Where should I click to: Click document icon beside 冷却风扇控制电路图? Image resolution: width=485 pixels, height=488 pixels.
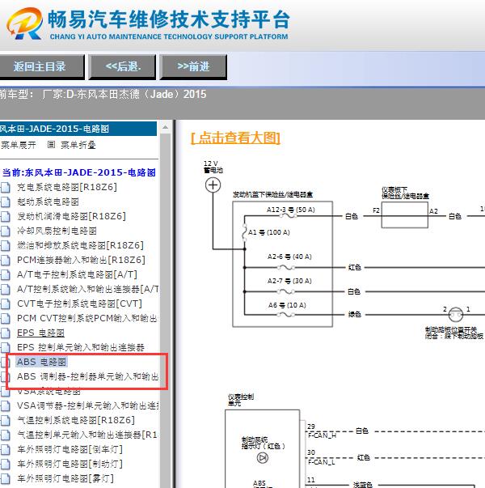click(6, 231)
